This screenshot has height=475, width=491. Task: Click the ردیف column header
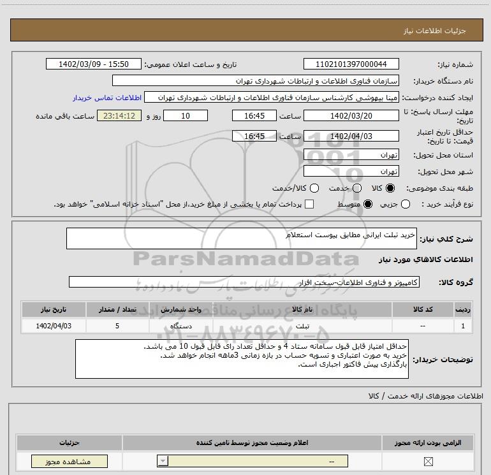(x=463, y=310)
